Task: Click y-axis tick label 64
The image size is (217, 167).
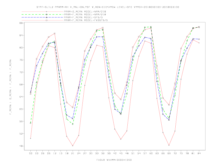Action: coord(21,97)
